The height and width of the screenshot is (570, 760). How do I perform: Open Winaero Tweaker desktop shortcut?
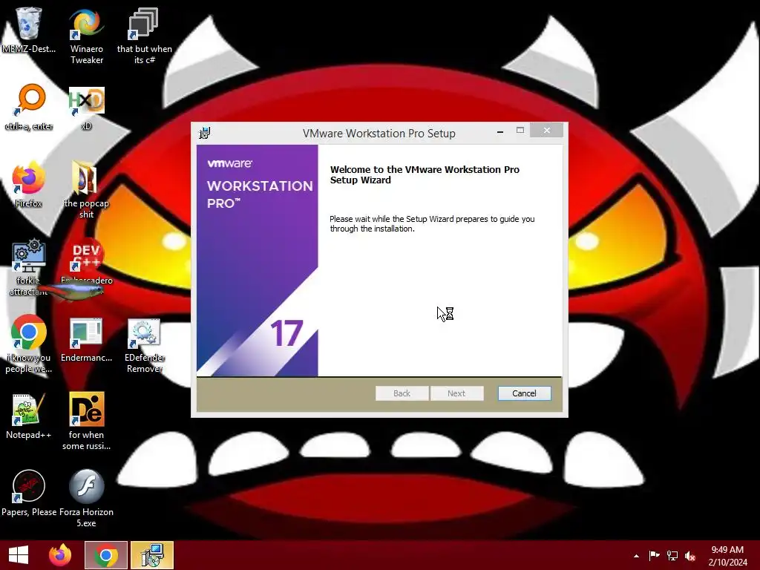(86, 24)
